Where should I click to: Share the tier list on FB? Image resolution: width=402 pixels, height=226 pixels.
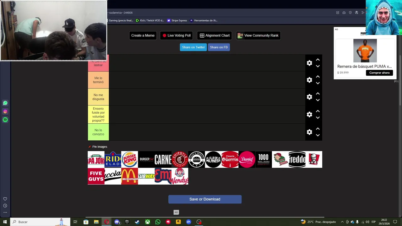(x=219, y=47)
